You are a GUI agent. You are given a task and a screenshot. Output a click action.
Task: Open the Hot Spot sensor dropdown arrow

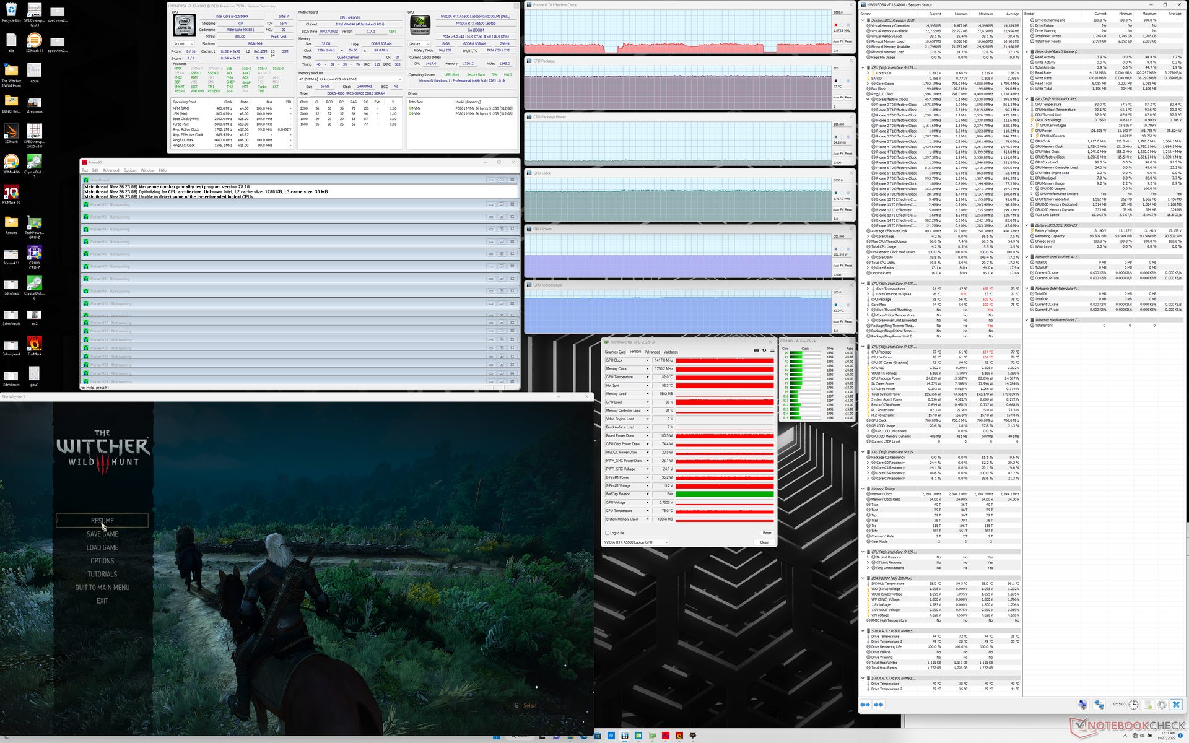point(648,385)
